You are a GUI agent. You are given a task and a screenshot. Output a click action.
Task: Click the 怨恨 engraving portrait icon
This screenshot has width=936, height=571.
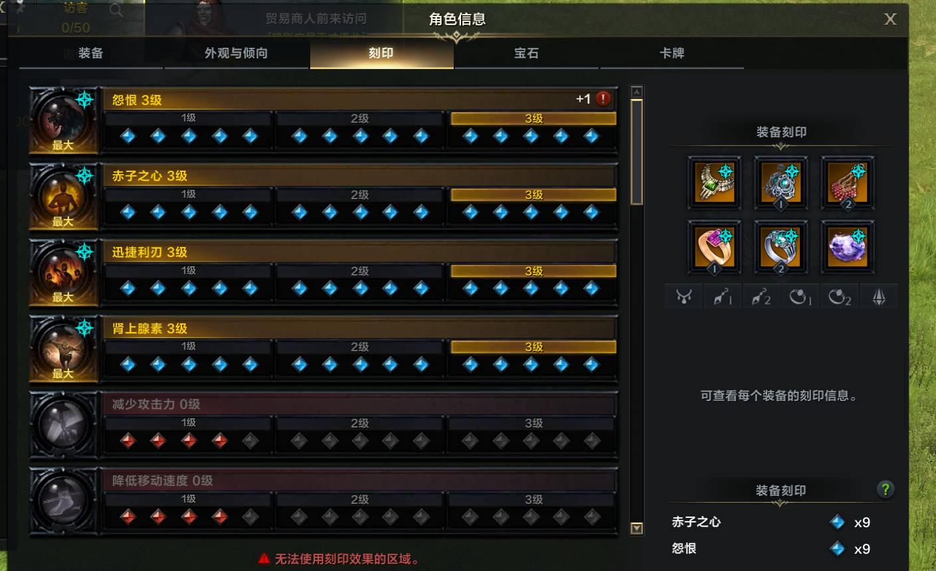(64, 121)
